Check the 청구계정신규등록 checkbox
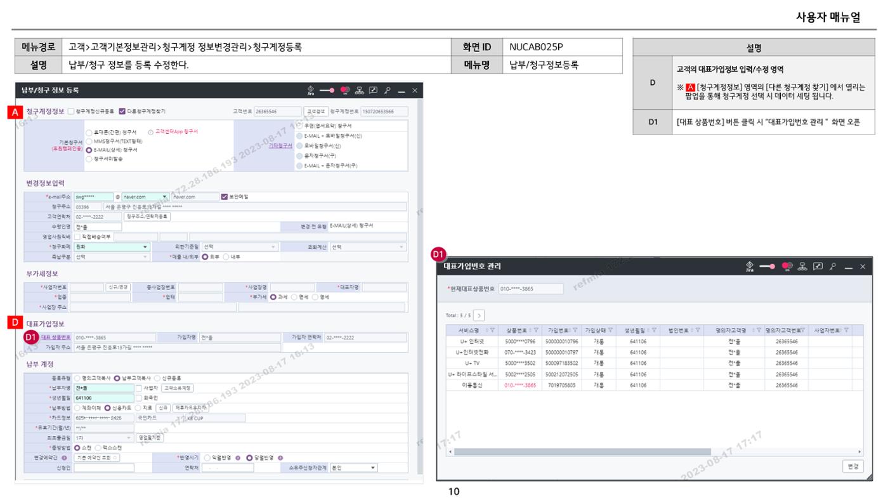Viewport: 888px width, 500px height. 71,111
